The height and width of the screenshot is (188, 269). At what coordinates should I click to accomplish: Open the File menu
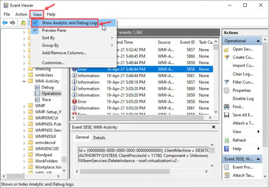(7, 14)
